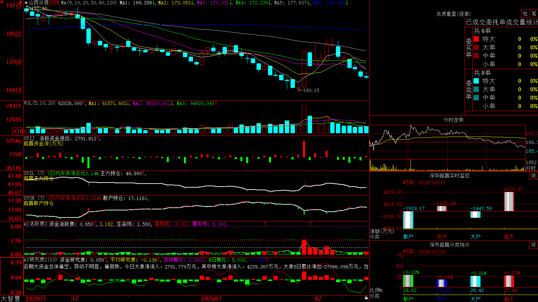The width and height of the screenshot is (538, 302).
Task: Click the 深市超赢分类统计 title
Action: (x=449, y=245)
